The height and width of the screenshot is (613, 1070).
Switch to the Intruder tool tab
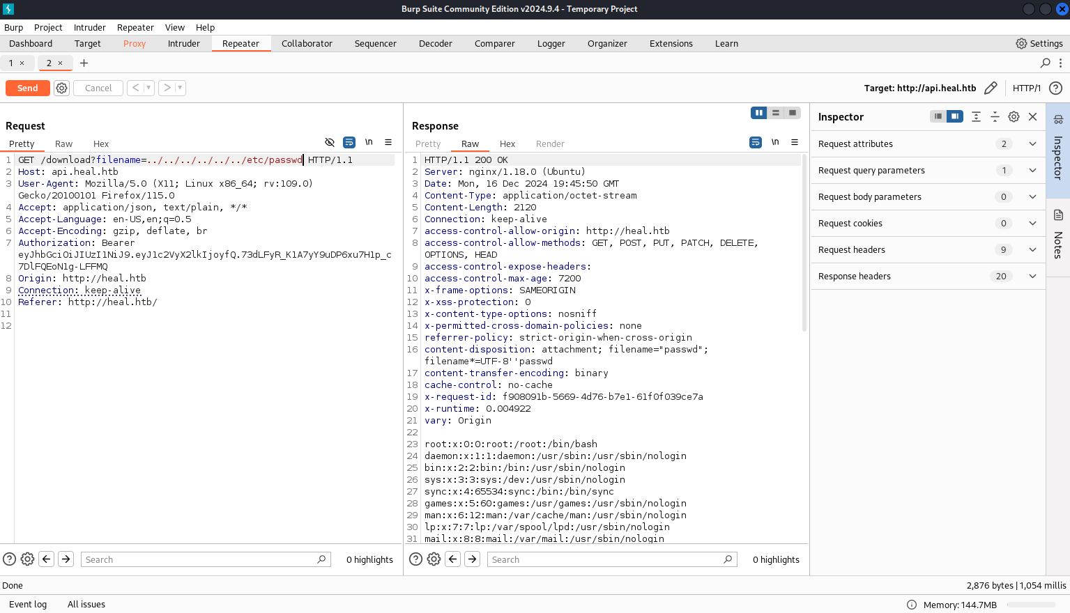184,43
